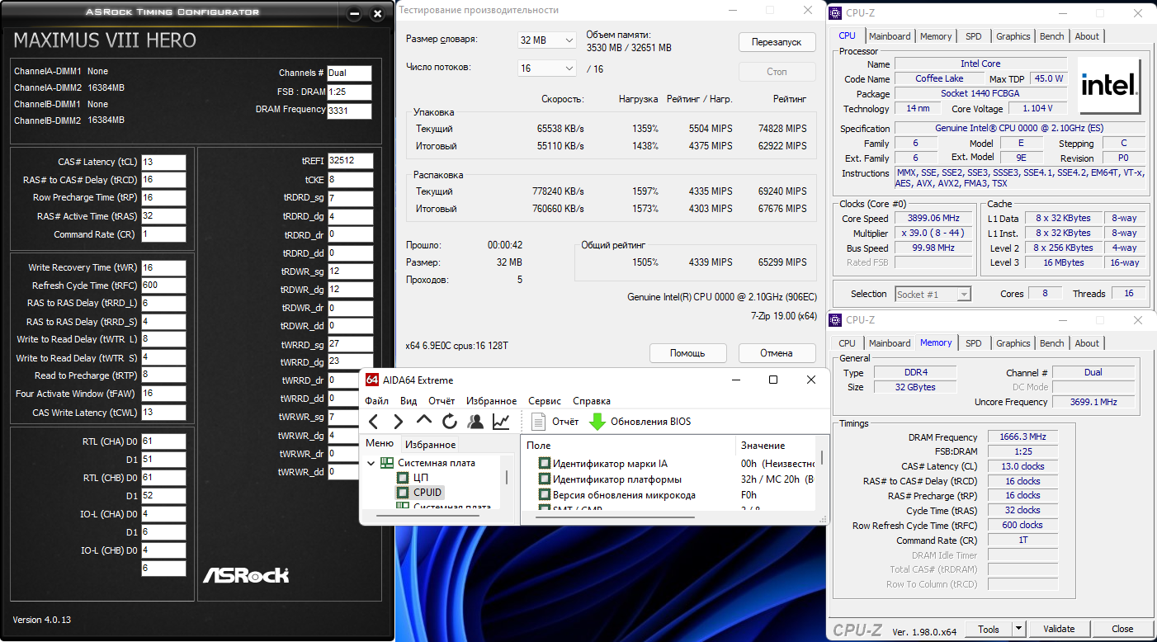1157x642 pixels.
Task: Click the AIDA64 forward navigation arrow
Action: click(398, 422)
